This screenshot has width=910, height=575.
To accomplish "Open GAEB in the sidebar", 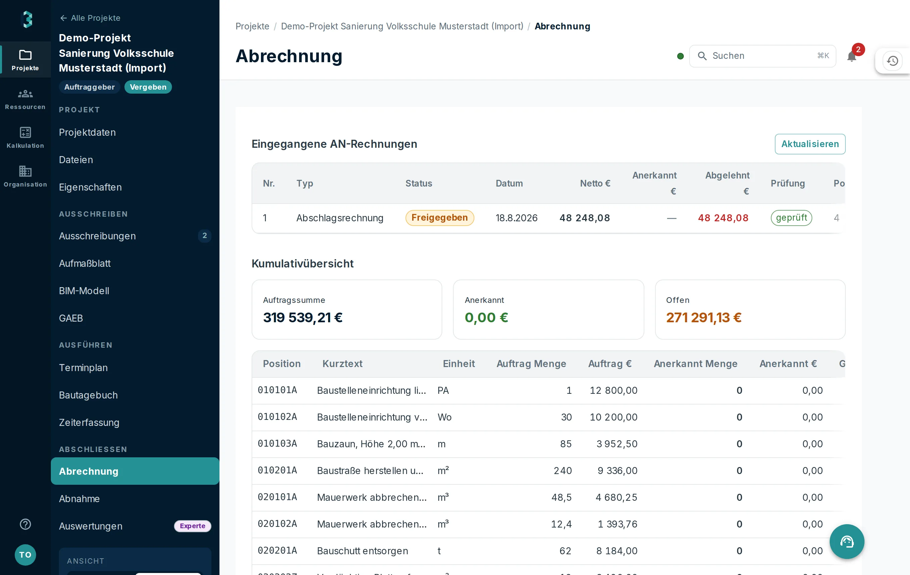I will (135, 318).
